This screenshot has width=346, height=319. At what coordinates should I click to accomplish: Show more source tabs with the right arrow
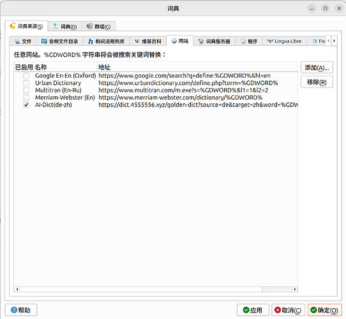(334, 41)
